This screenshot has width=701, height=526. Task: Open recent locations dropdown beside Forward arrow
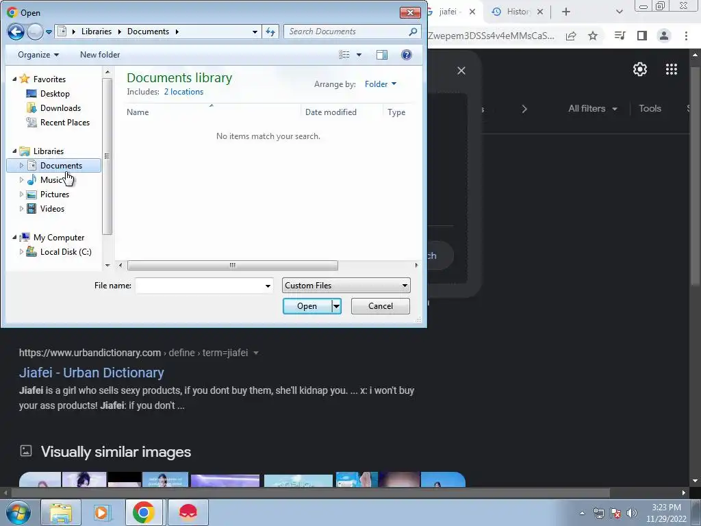pyautogui.click(x=49, y=32)
